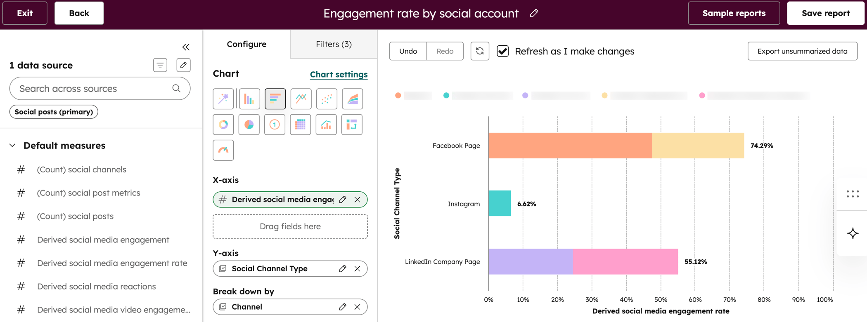Choose the scatter plot chart type
867x322 pixels.
tap(327, 99)
